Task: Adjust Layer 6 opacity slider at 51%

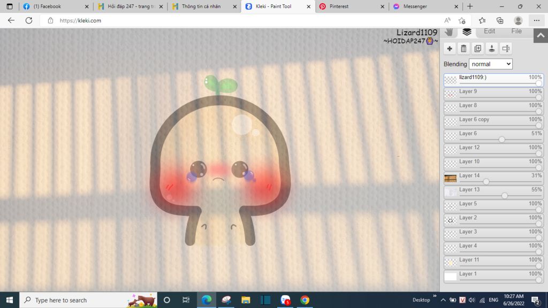Action: pyautogui.click(x=502, y=140)
